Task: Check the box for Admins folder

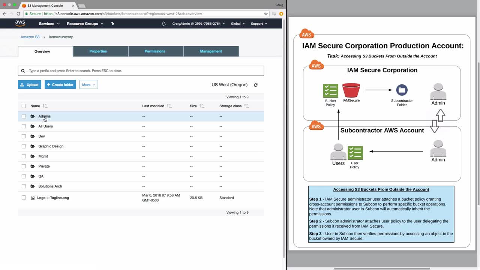Action: [24, 116]
